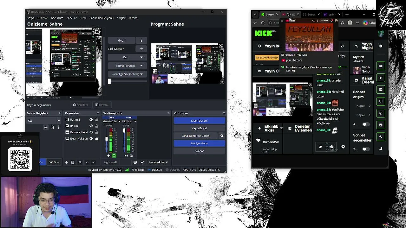Expand the first Kapalı chat access option
The width and height of the screenshot is (406, 228).
pos(363,106)
